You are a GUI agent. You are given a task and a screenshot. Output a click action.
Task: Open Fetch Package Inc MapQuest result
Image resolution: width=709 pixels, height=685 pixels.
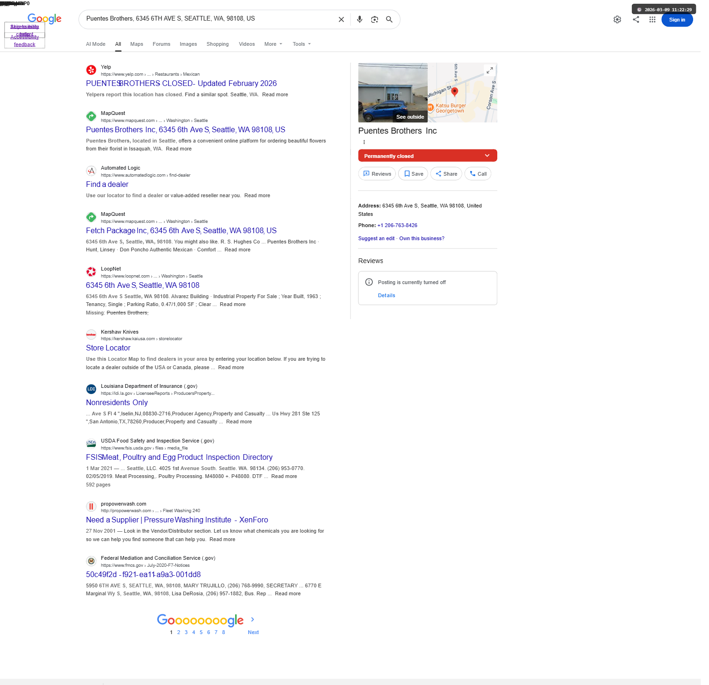pos(181,230)
